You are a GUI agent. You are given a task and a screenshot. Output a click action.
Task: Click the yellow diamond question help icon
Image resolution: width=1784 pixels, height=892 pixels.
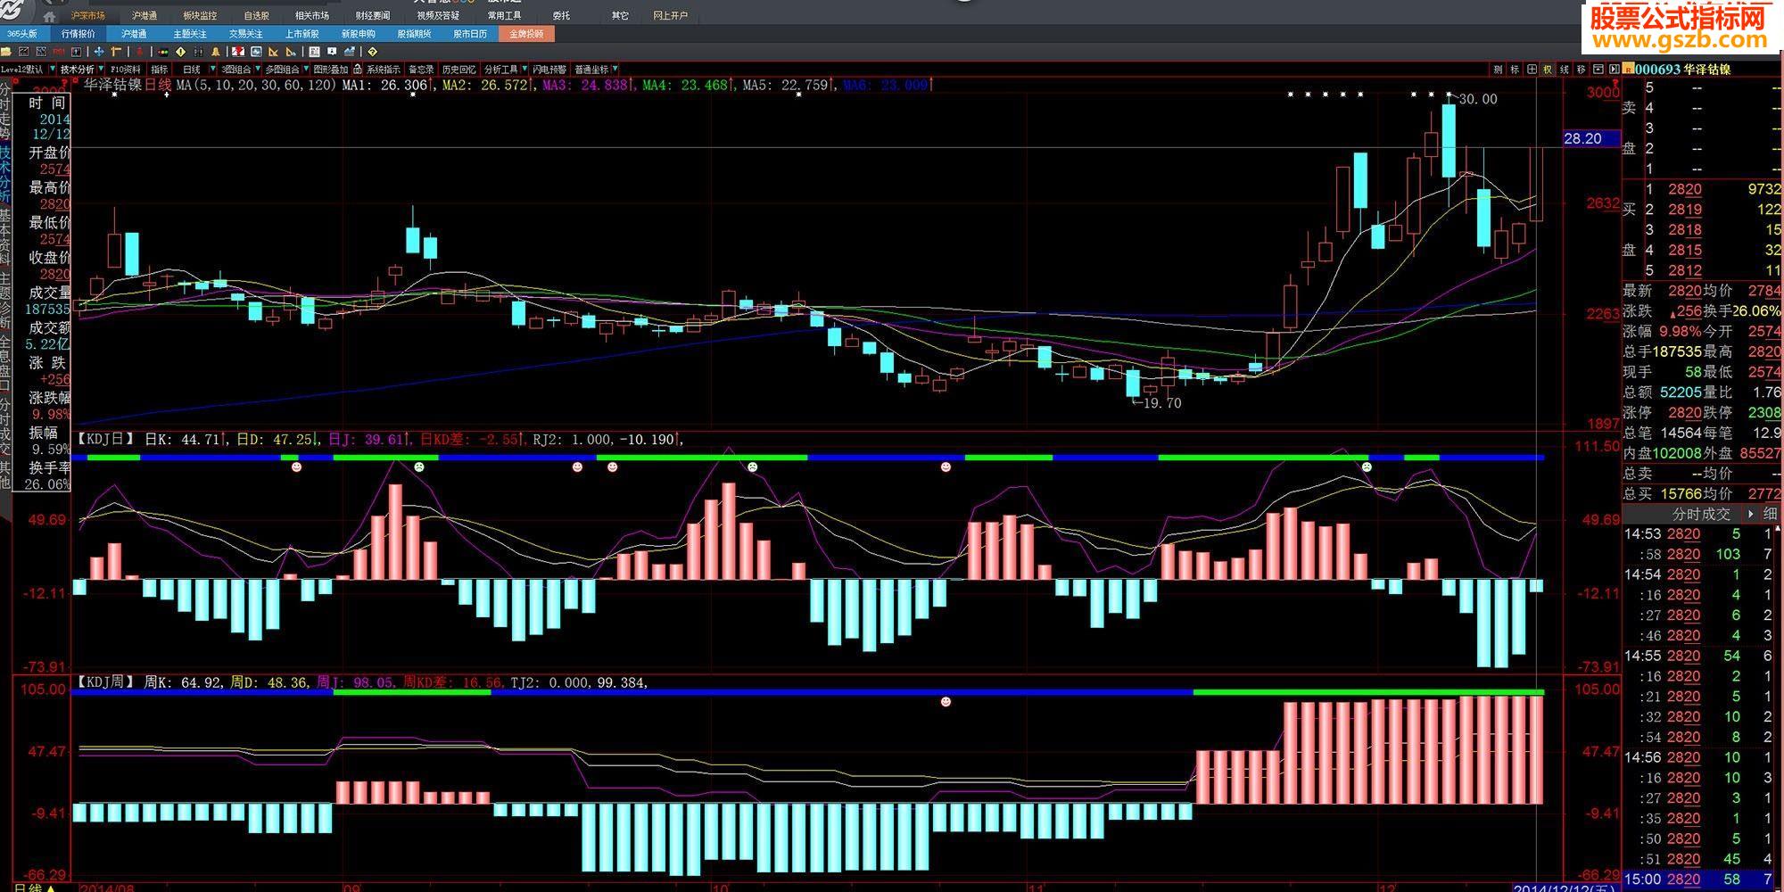coord(372,52)
